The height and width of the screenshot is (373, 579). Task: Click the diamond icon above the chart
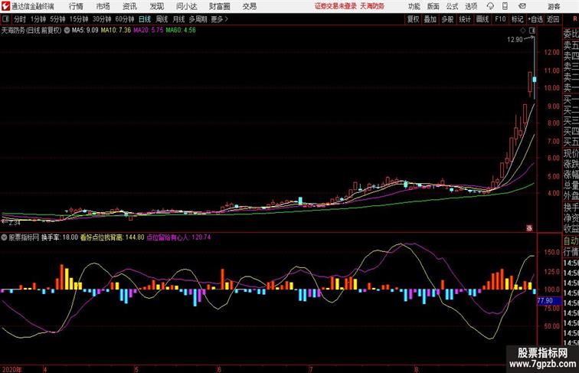523,31
